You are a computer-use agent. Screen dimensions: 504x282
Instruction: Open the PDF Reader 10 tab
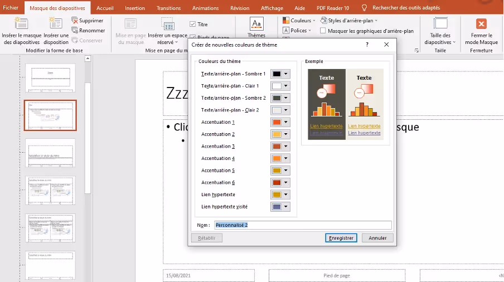click(333, 8)
